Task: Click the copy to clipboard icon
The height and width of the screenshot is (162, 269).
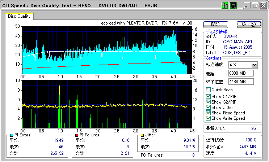Action: point(224,6)
